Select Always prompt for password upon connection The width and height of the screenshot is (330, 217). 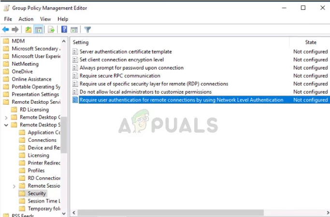131,68
